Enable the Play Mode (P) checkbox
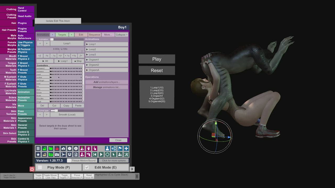Image resolution: width=335 pixels, height=188 pixels. click(x=40, y=167)
